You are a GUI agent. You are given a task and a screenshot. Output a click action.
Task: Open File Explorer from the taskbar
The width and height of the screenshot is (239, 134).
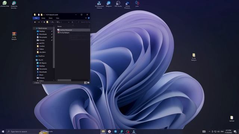(x=103, y=131)
